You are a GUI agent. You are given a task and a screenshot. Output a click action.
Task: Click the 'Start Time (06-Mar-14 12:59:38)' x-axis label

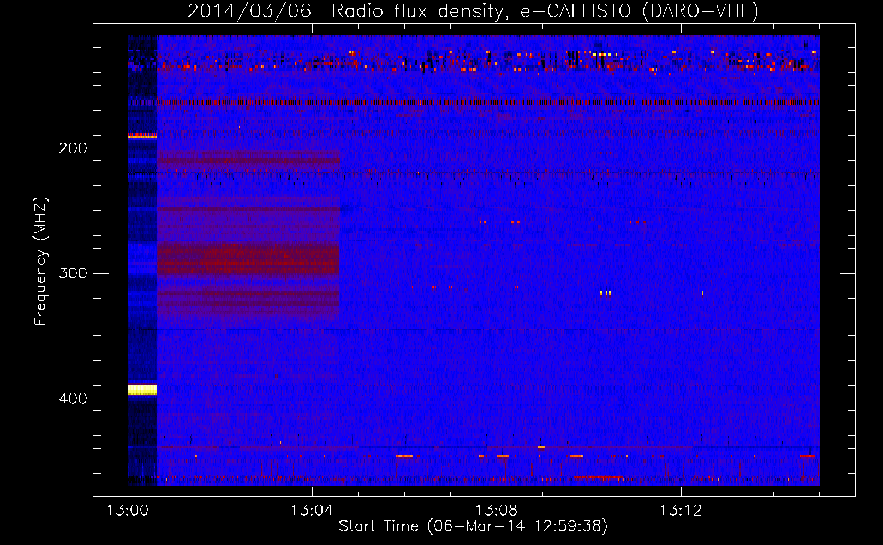(473, 526)
